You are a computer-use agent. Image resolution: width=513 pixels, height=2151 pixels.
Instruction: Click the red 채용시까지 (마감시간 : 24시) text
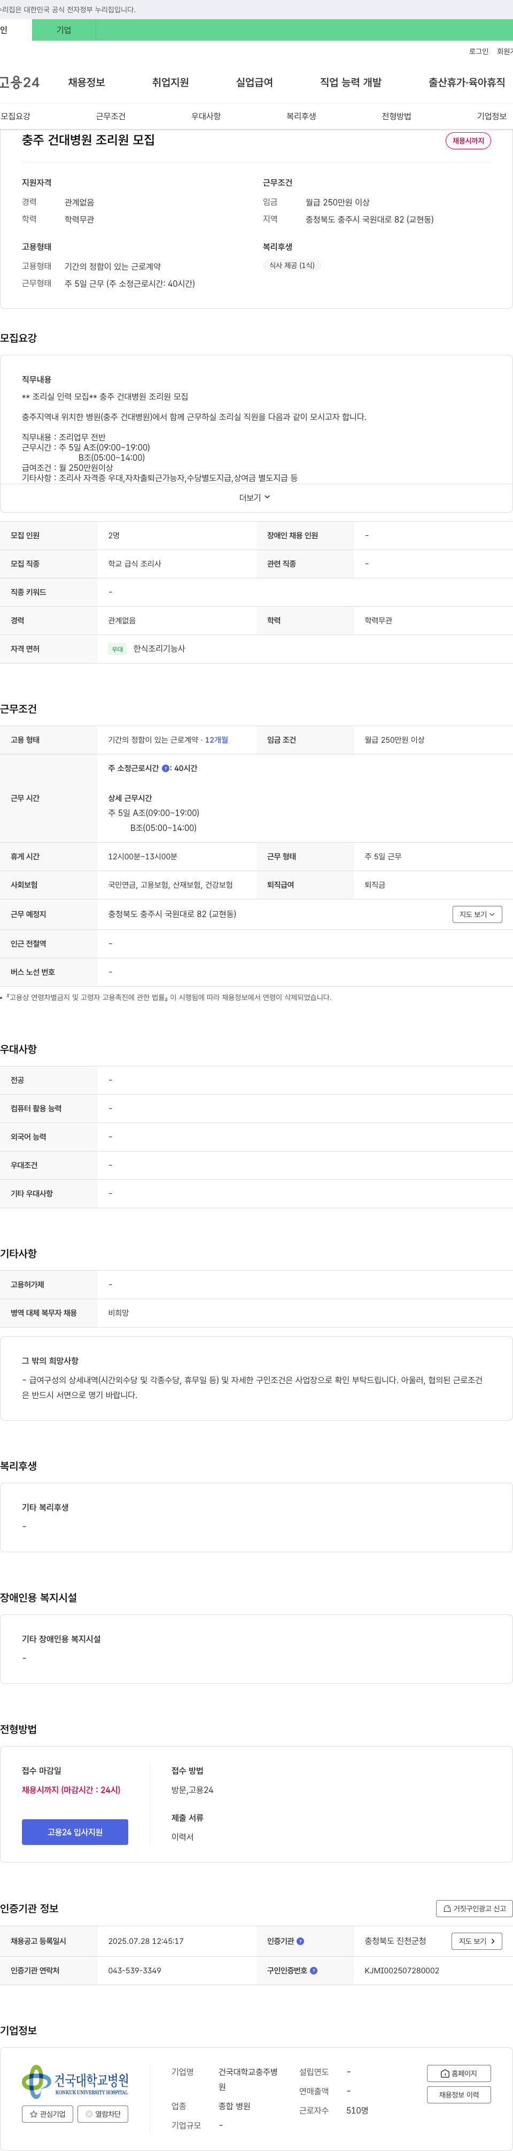(x=71, y=1790)
